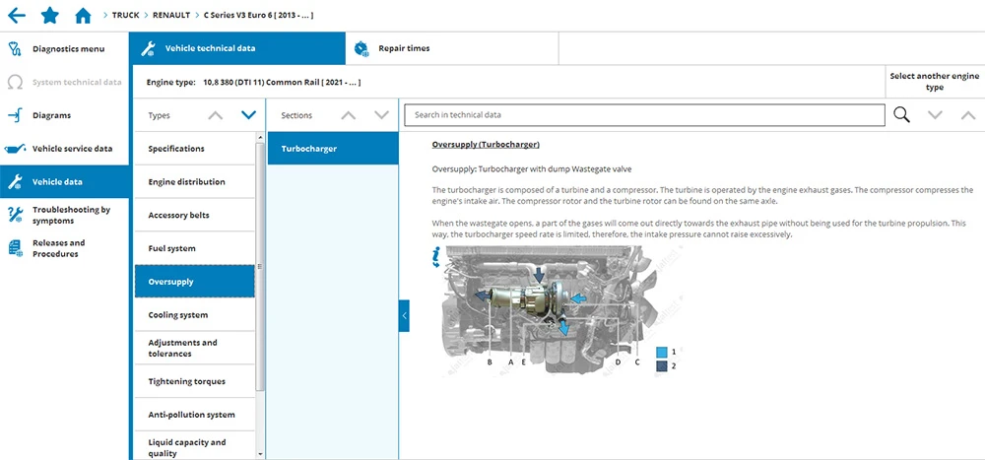The width and height of the screenshot is (985, 460).
Task: Collapse the side panel with the blue arrow handle
Action: (x=404, y=316)
